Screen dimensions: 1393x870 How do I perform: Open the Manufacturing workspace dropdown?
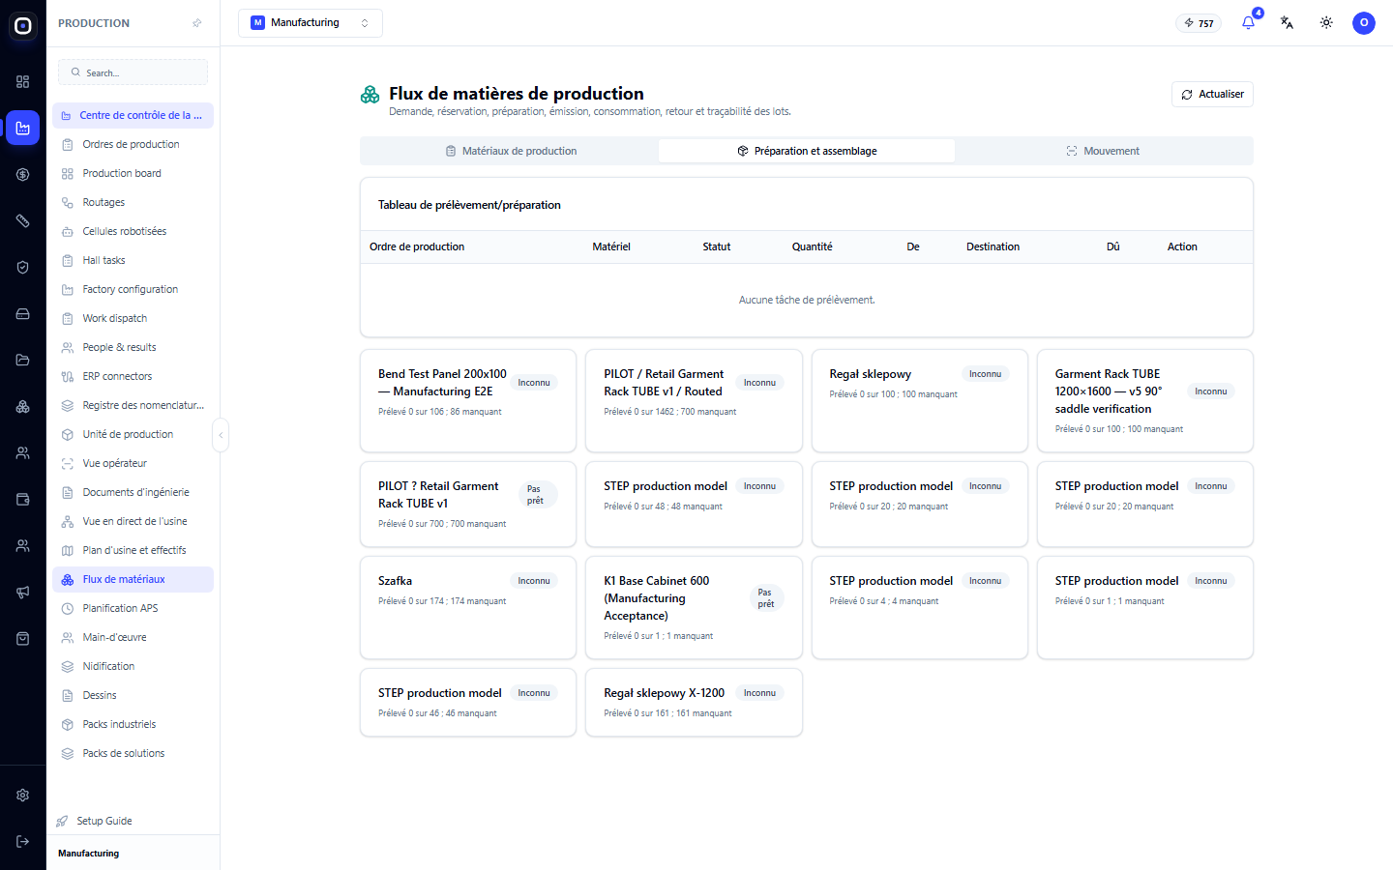coord(311,23)
